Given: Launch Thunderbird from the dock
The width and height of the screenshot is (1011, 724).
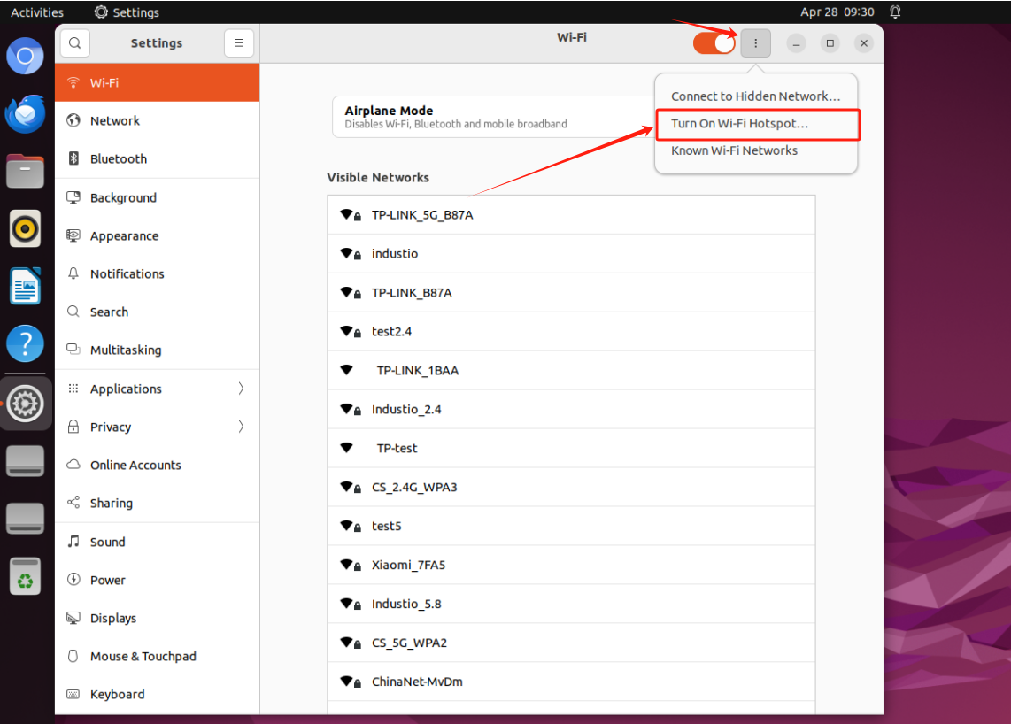Looking at the screenshot, I should point(26,114).
